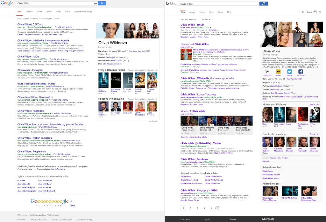Open the Facebook icon in Bing's info panel
The height and width of the screenshot is (222, 326).
tap(301, 72)
